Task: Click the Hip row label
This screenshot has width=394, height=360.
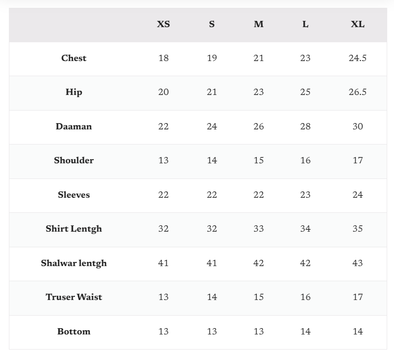Action: pos(74,92)
